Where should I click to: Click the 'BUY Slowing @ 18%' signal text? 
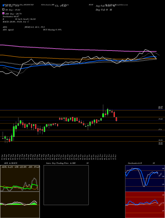(x=52, y=30)
